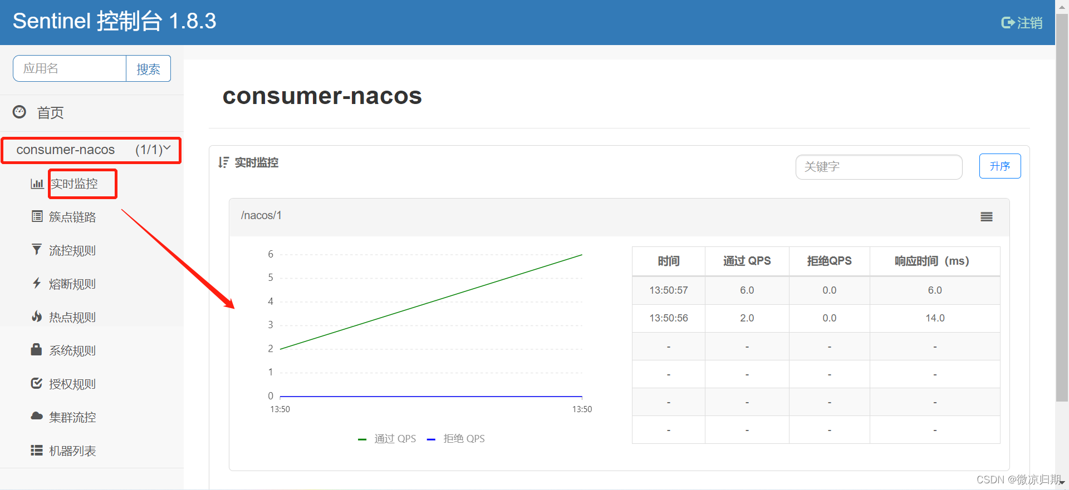This screenshot has width=1069, height=490.
Task: Click Sentinel 控制台 1.8.3 title
Action: click(x=115, y=21)
